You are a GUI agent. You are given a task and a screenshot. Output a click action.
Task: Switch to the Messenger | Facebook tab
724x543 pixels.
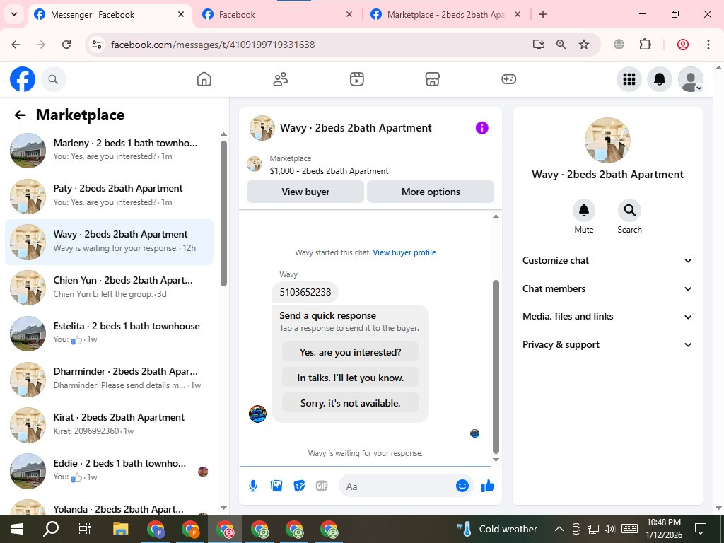(110, 15)
